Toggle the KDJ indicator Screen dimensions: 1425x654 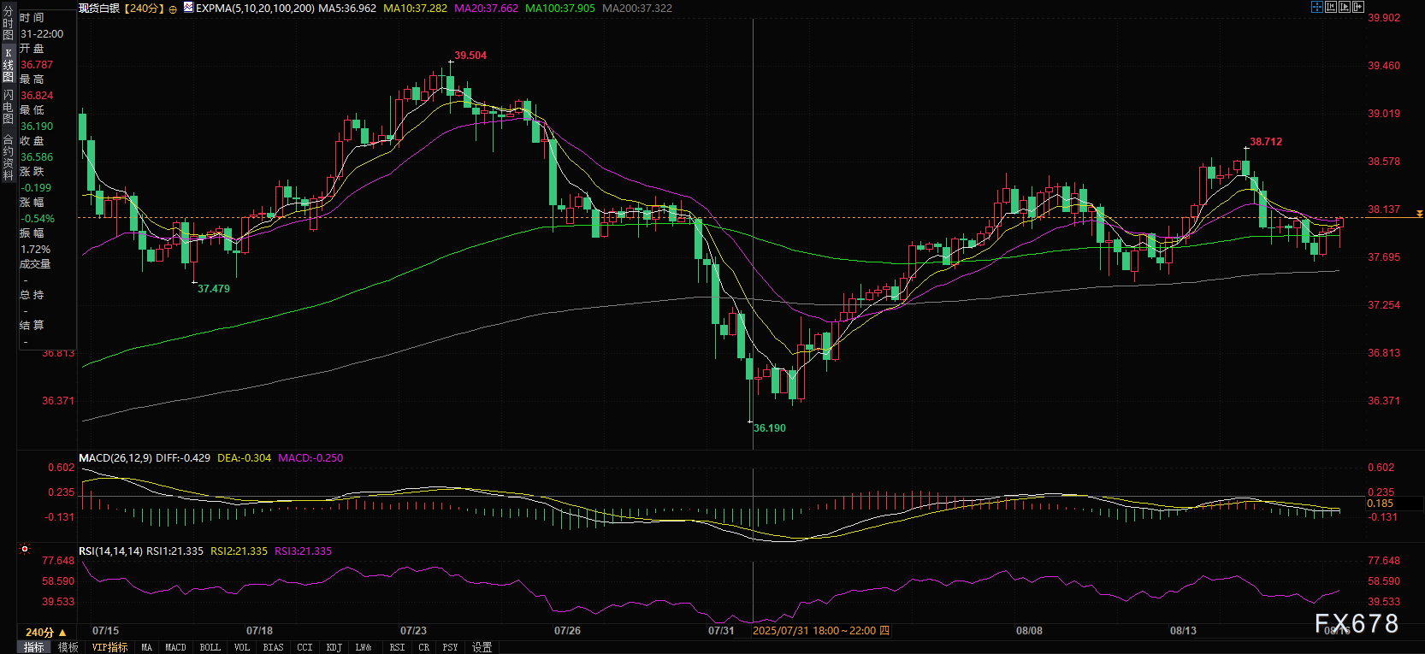pos(334,647)
